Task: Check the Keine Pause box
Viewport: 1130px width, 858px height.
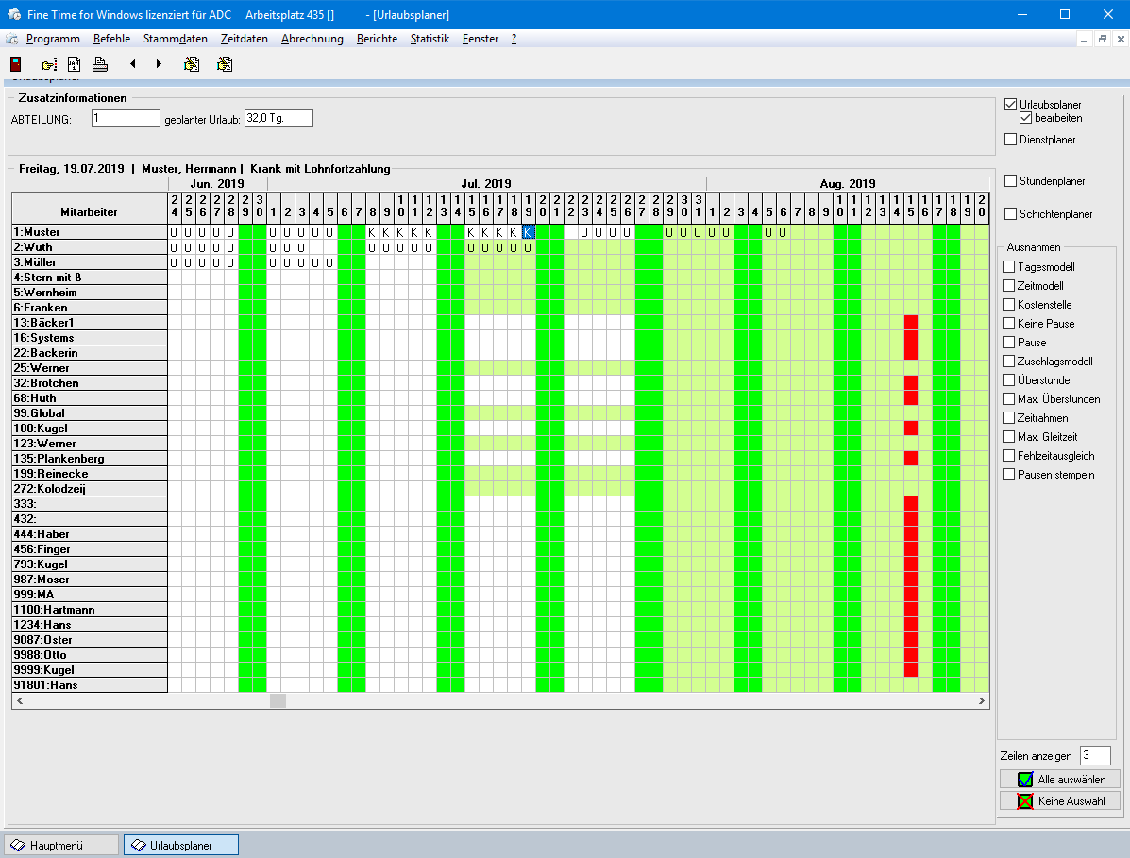Action: [x=1009, y=324]
